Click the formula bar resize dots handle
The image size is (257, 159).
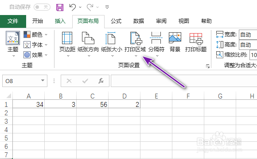click(54, 81)
